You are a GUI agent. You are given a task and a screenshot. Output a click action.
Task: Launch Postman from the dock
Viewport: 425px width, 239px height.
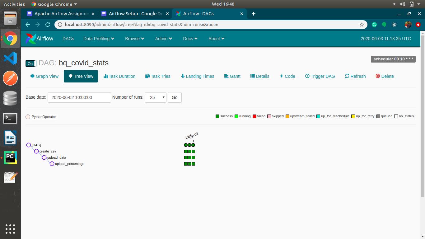click(10, 78)
